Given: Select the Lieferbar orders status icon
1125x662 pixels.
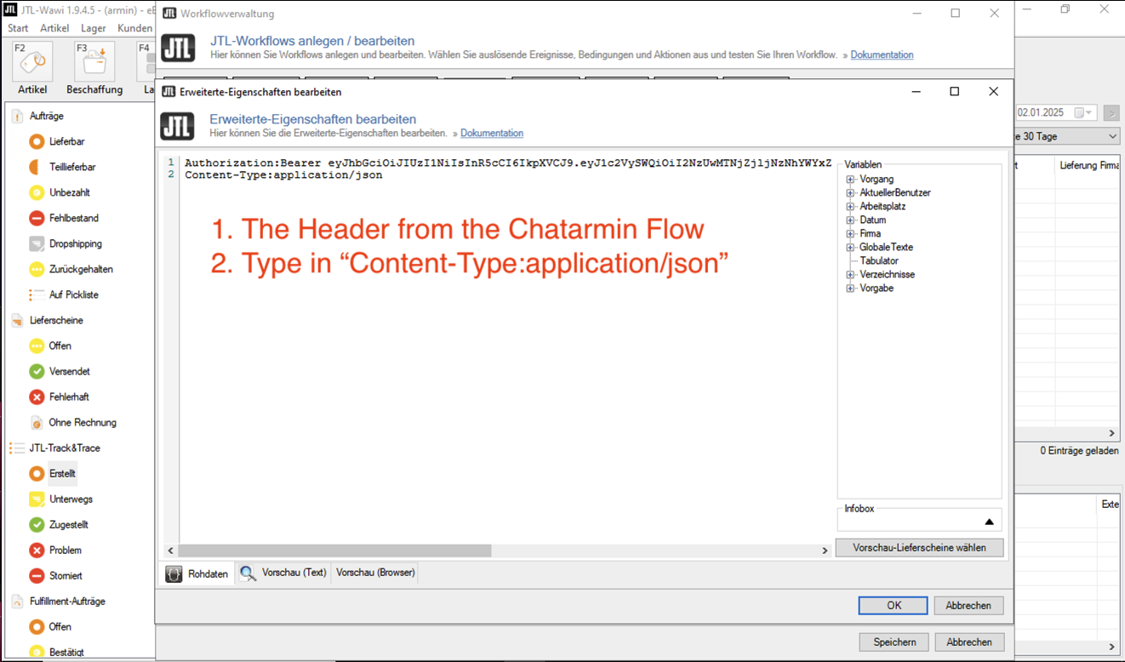Looking at the screenshot, I should 37,141.
